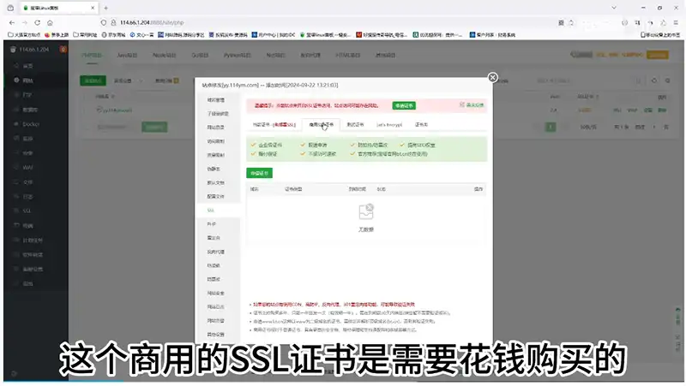
Task: Click the FTP icon in left sidebar
Action: click(26, 94)
